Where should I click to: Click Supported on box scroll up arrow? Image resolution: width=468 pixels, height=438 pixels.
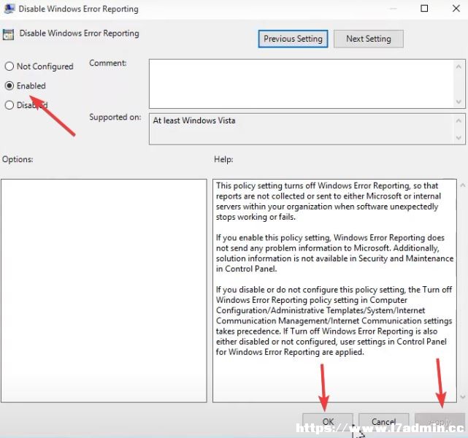pos(459,120)
